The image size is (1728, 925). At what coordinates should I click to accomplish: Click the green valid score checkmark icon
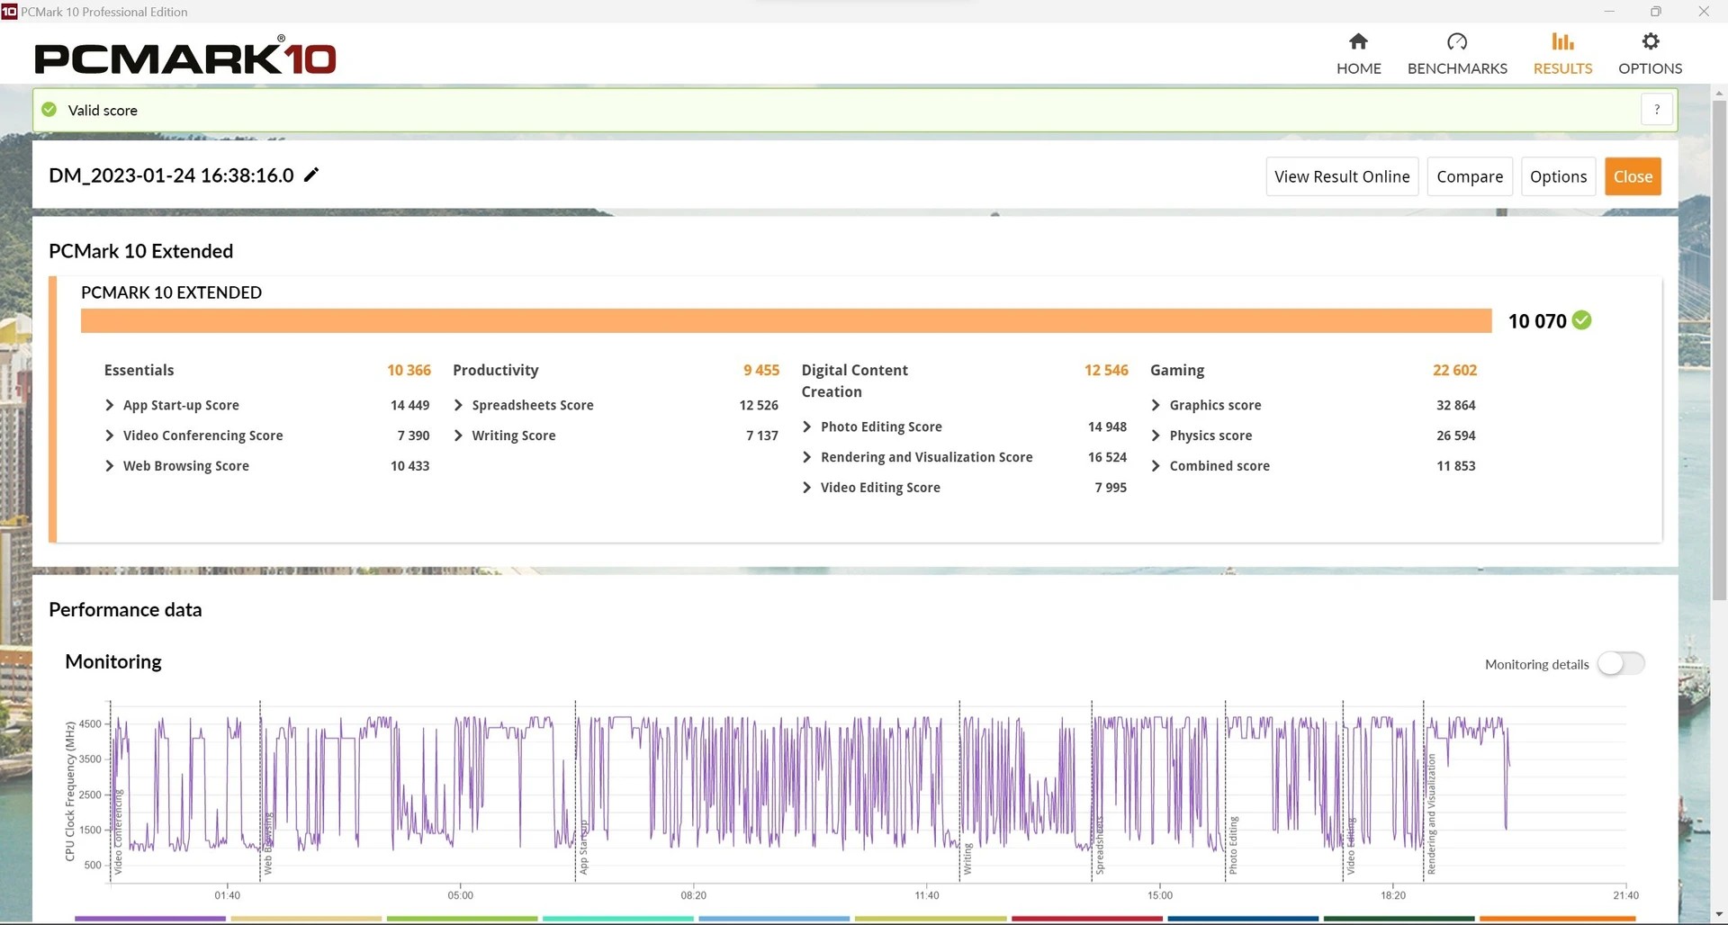click(x=49, y=110)
